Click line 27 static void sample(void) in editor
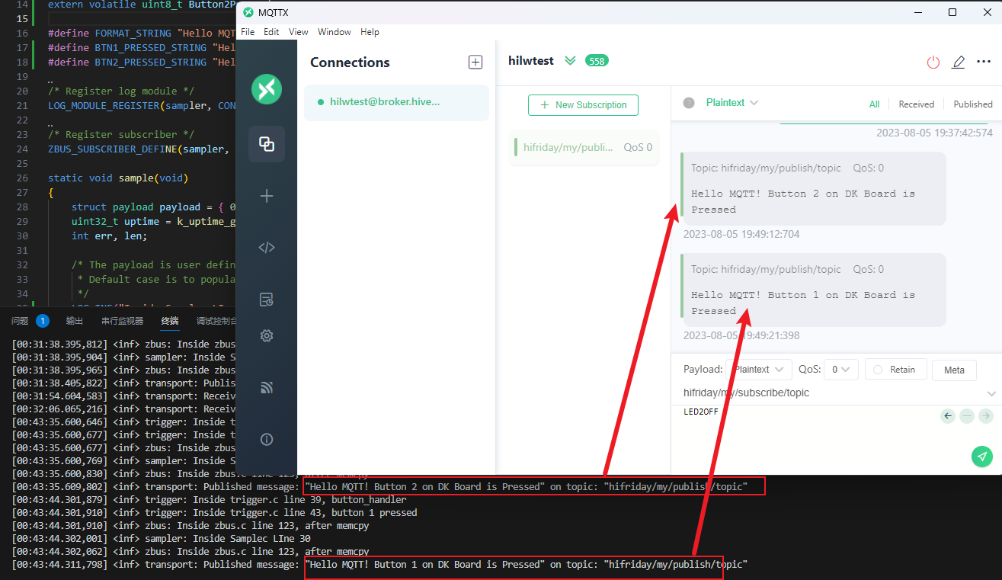Screen dimensions: 1002x580 [117, 178]
